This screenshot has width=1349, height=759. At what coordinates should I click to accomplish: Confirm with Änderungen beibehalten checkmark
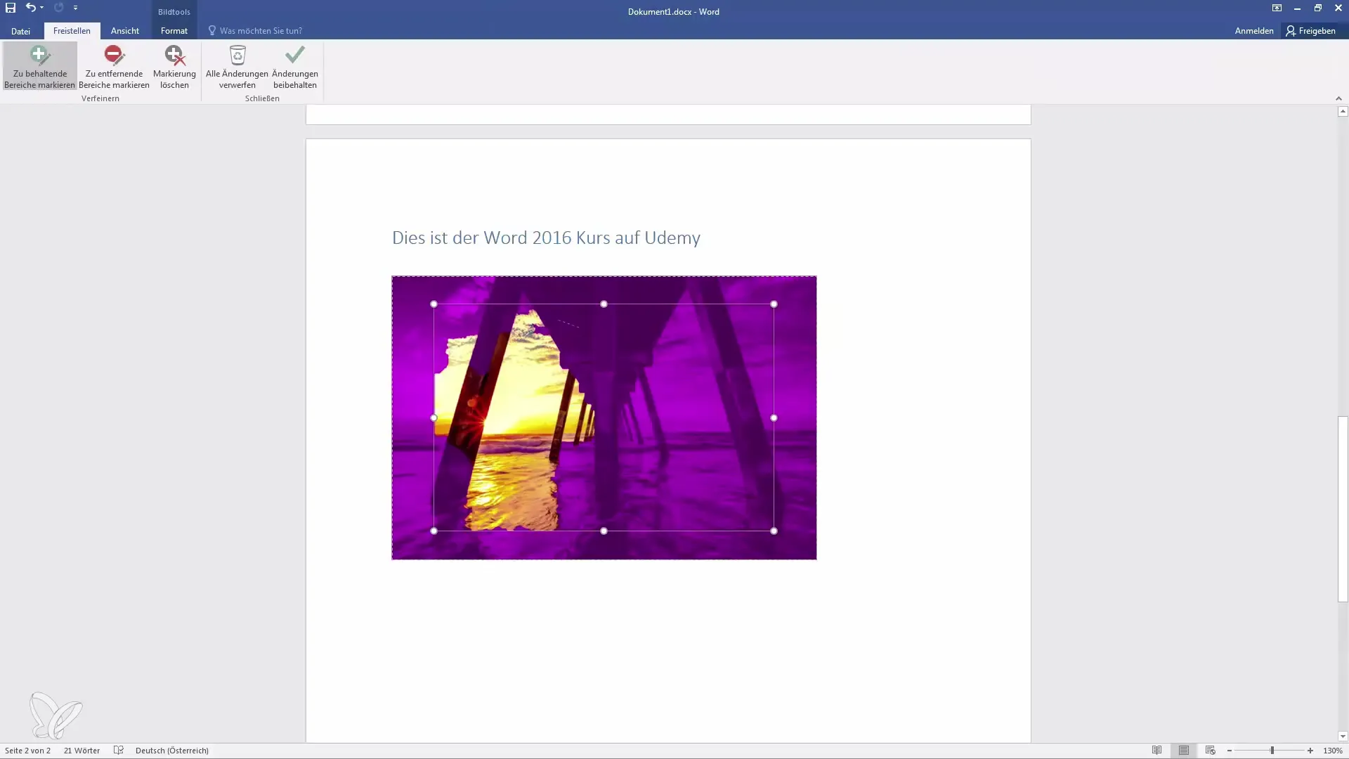tap(295, 67)
